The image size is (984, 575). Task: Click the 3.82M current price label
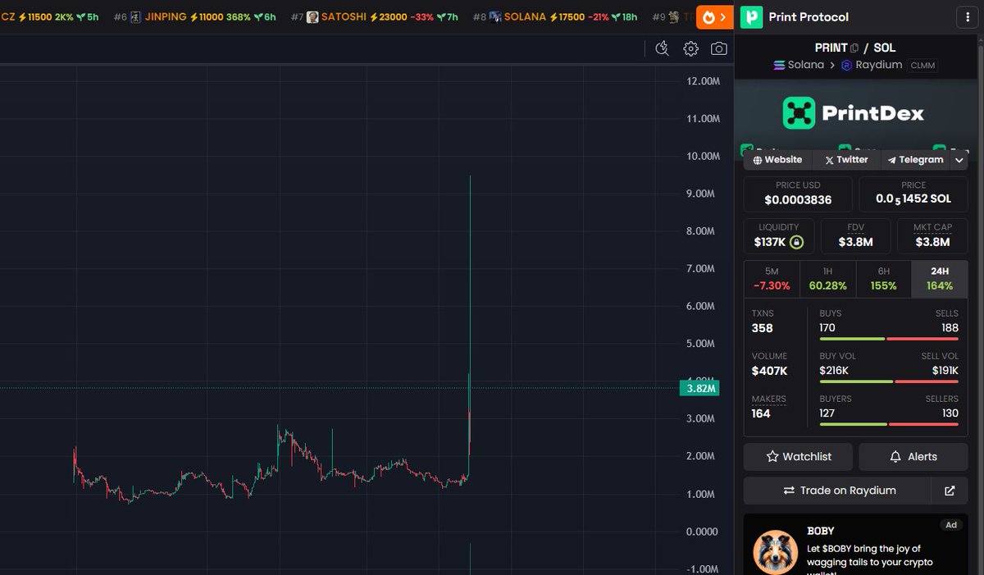click(699, 389)
